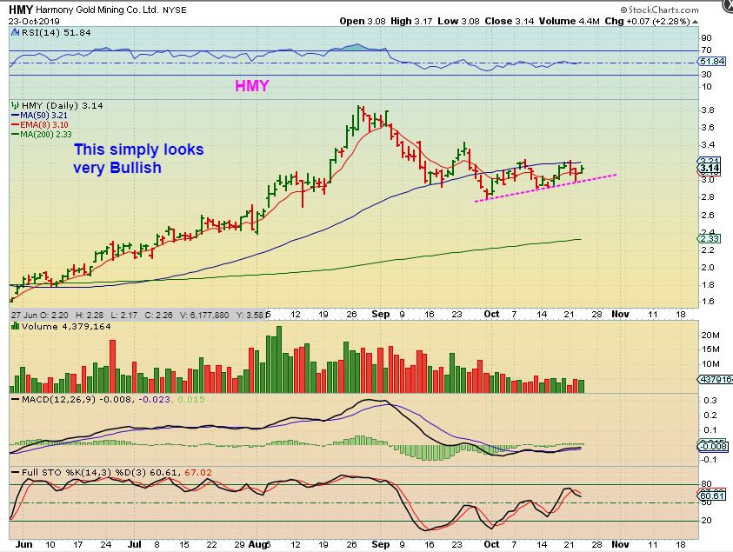Click the Close 3.14 value in the header
The width and height of the screenshot is (733, 552).
pos(509,21)
